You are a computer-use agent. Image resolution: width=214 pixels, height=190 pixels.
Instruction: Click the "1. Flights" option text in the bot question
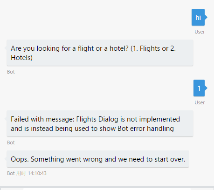145,48
